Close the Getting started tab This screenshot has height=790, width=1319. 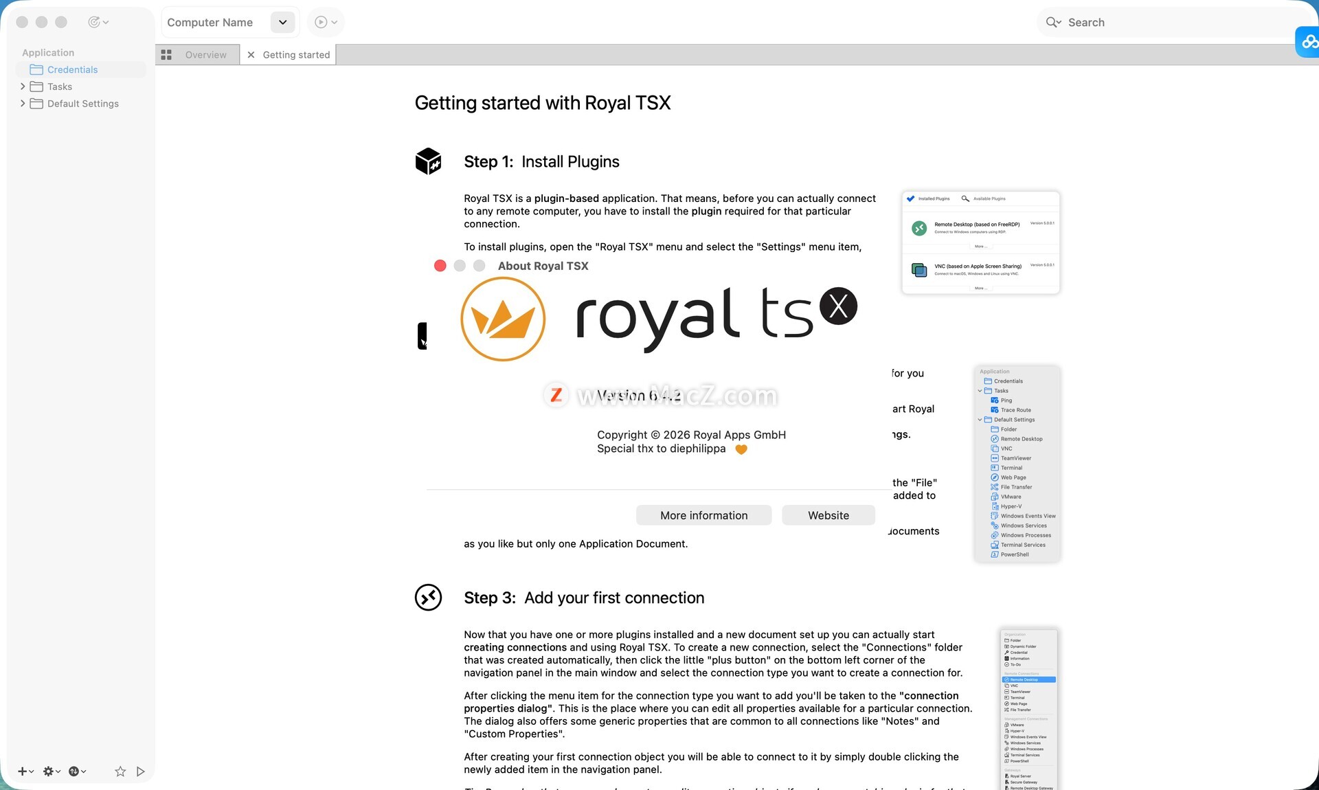[251, 55]
